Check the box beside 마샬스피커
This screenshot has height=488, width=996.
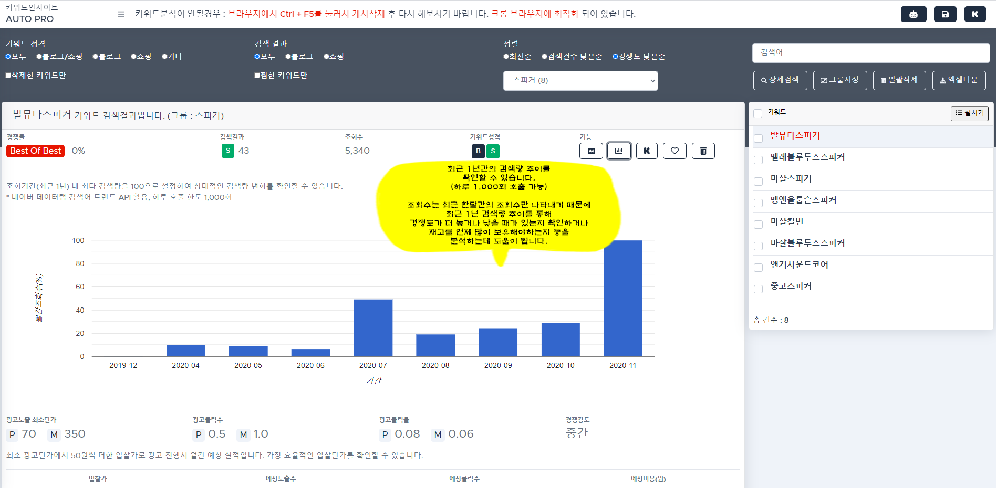point(758,182)
